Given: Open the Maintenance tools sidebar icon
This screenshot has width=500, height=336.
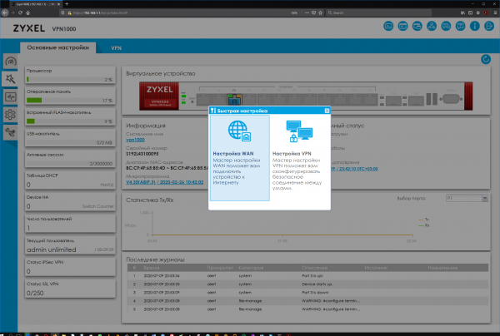Looking at the screenshot, I should pyautogui.click(x=11, y=132).
